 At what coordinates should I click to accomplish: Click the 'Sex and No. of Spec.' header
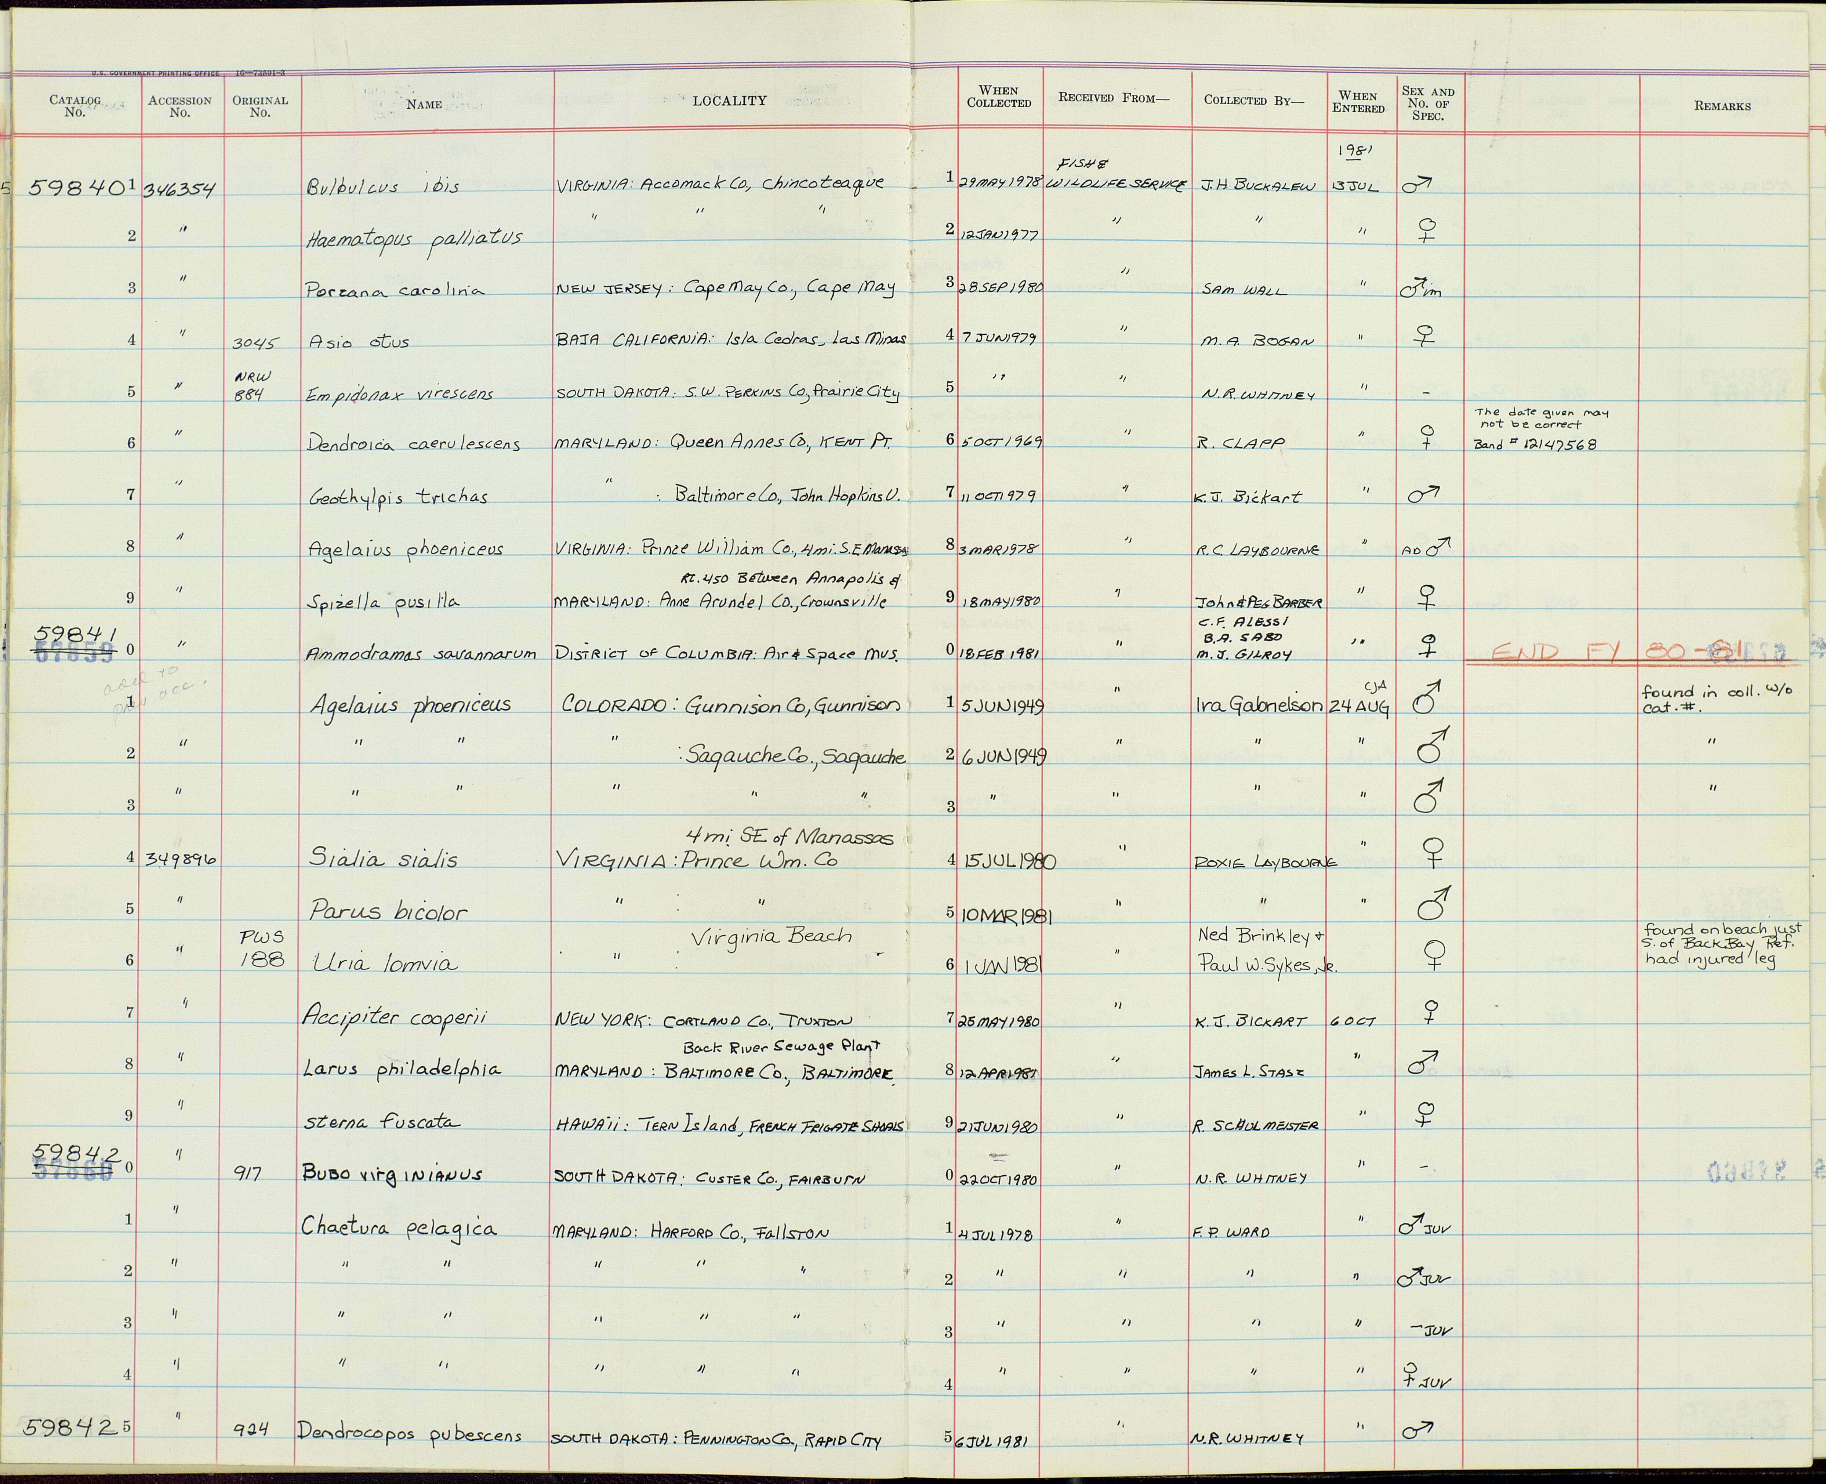pyautogui.click(x=1428, y=104)
